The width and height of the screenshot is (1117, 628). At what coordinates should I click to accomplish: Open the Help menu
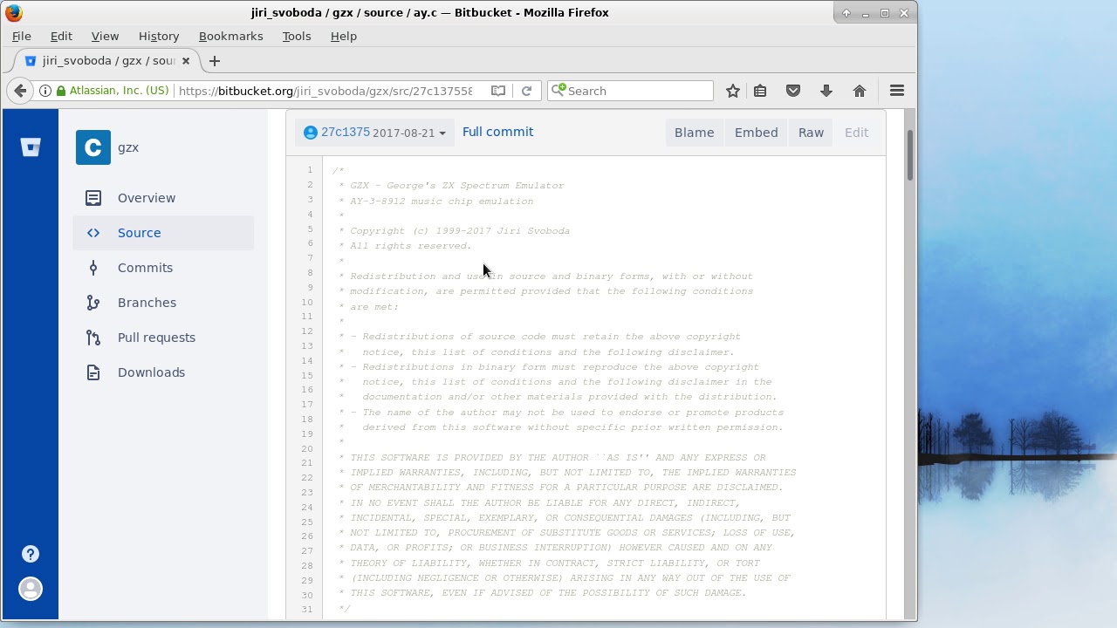pos(344,36)
